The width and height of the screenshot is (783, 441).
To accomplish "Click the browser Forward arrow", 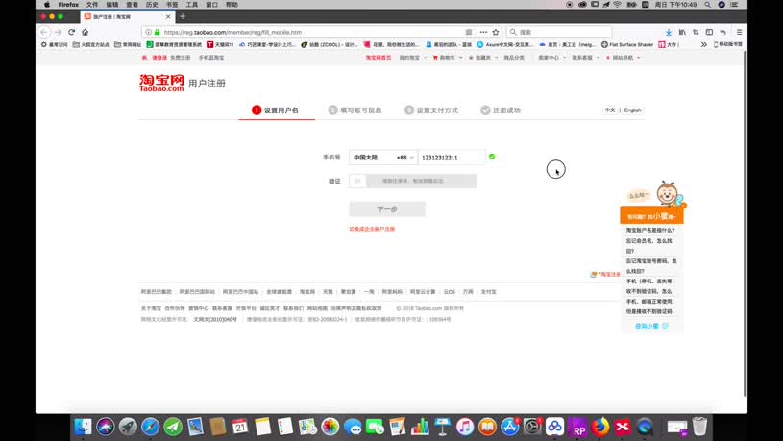I will (x=58, y=32).
